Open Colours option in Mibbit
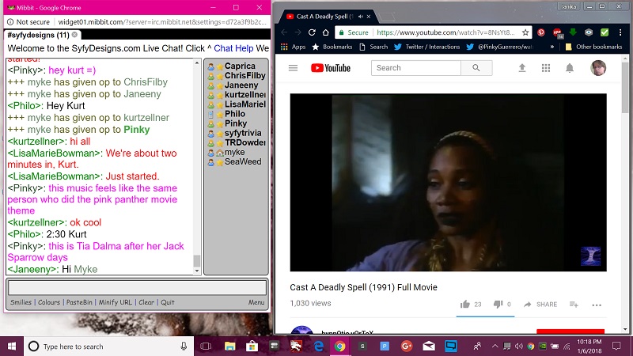This screenshot has width=633, height=356. coord(49,302)
